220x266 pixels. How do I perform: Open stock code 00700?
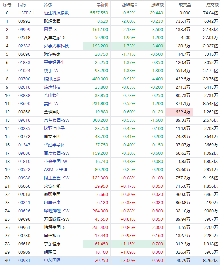coord(24,79)
